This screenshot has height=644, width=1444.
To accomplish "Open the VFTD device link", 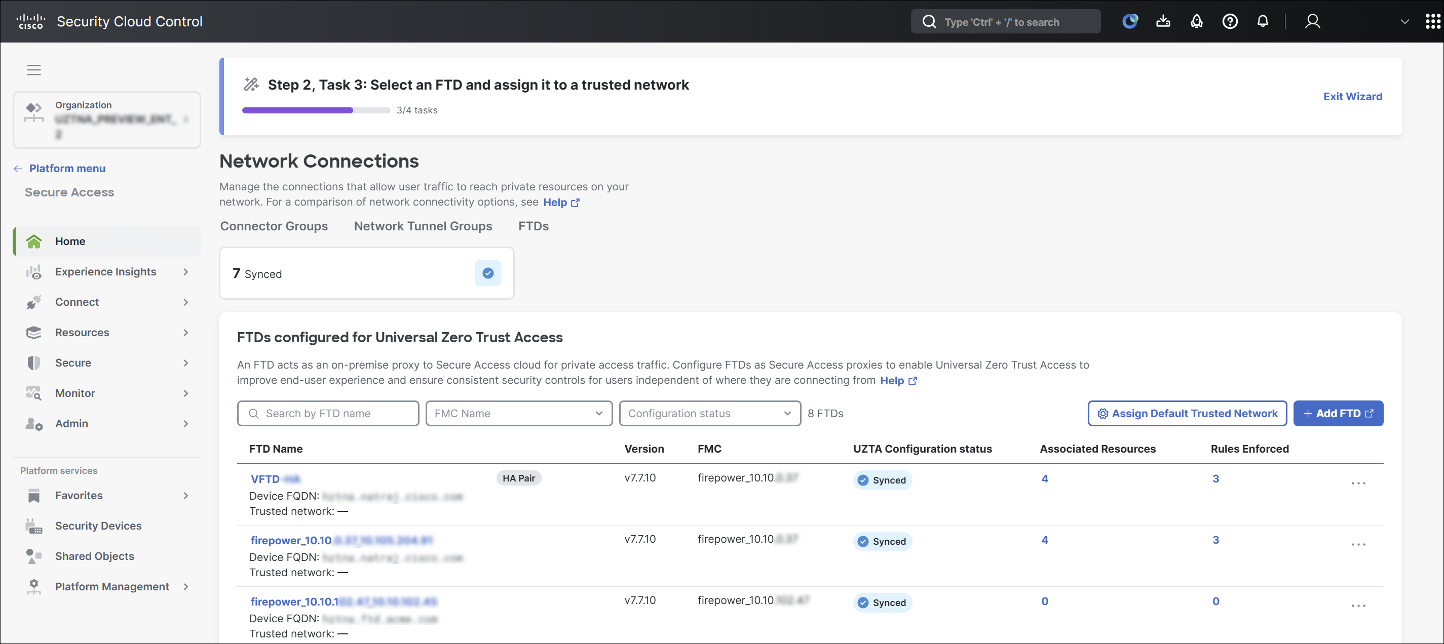I will point(275,479).
